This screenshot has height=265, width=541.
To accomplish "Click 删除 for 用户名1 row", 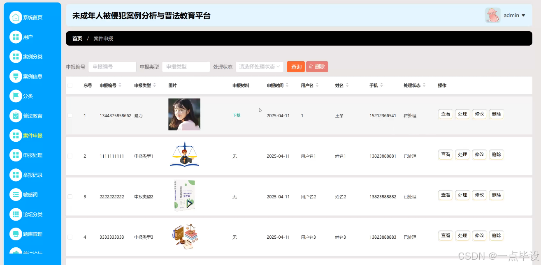I will [496, 154].
